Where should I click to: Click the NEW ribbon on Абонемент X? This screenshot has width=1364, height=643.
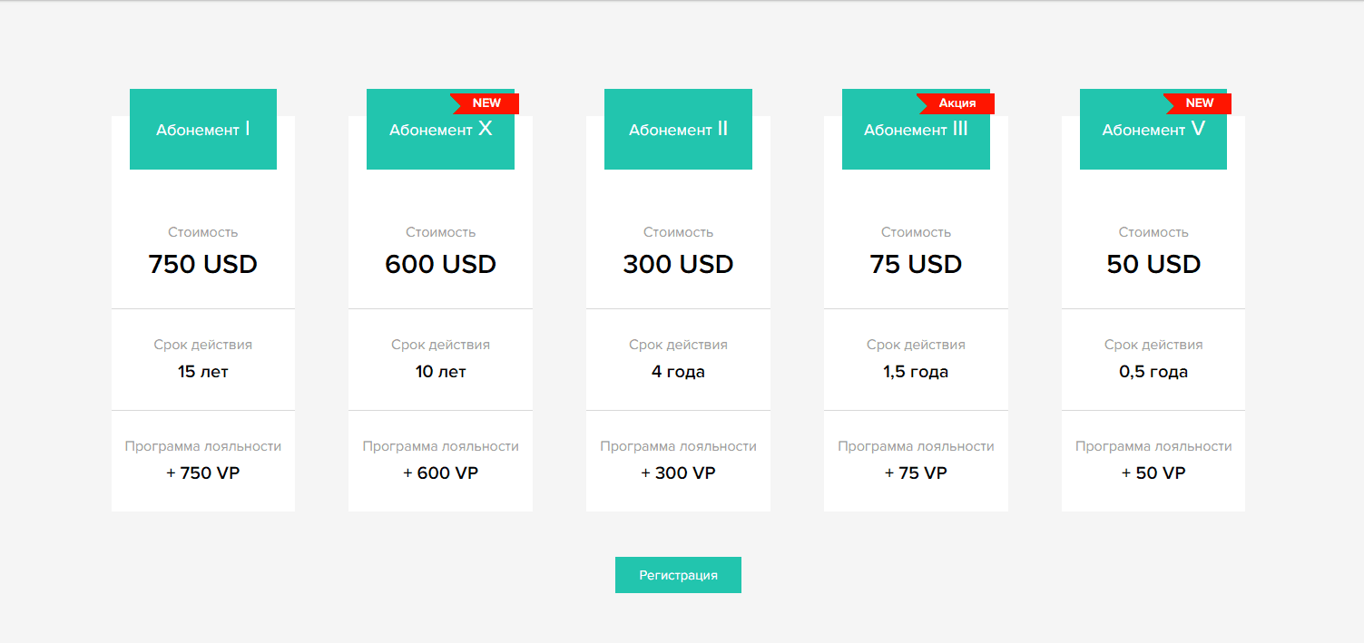[x=486, y=103]
